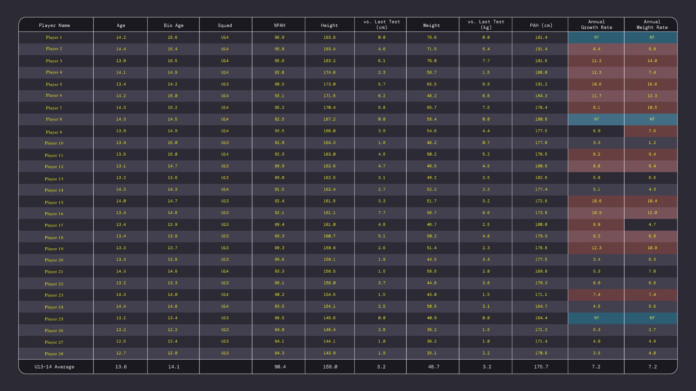Select Player 1's squad cell U14
696x391 pixels.
click(x=225, y=38)
